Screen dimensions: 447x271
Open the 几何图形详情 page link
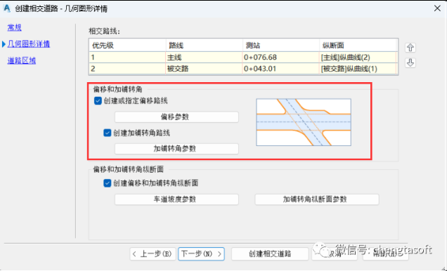coord(29,44)
